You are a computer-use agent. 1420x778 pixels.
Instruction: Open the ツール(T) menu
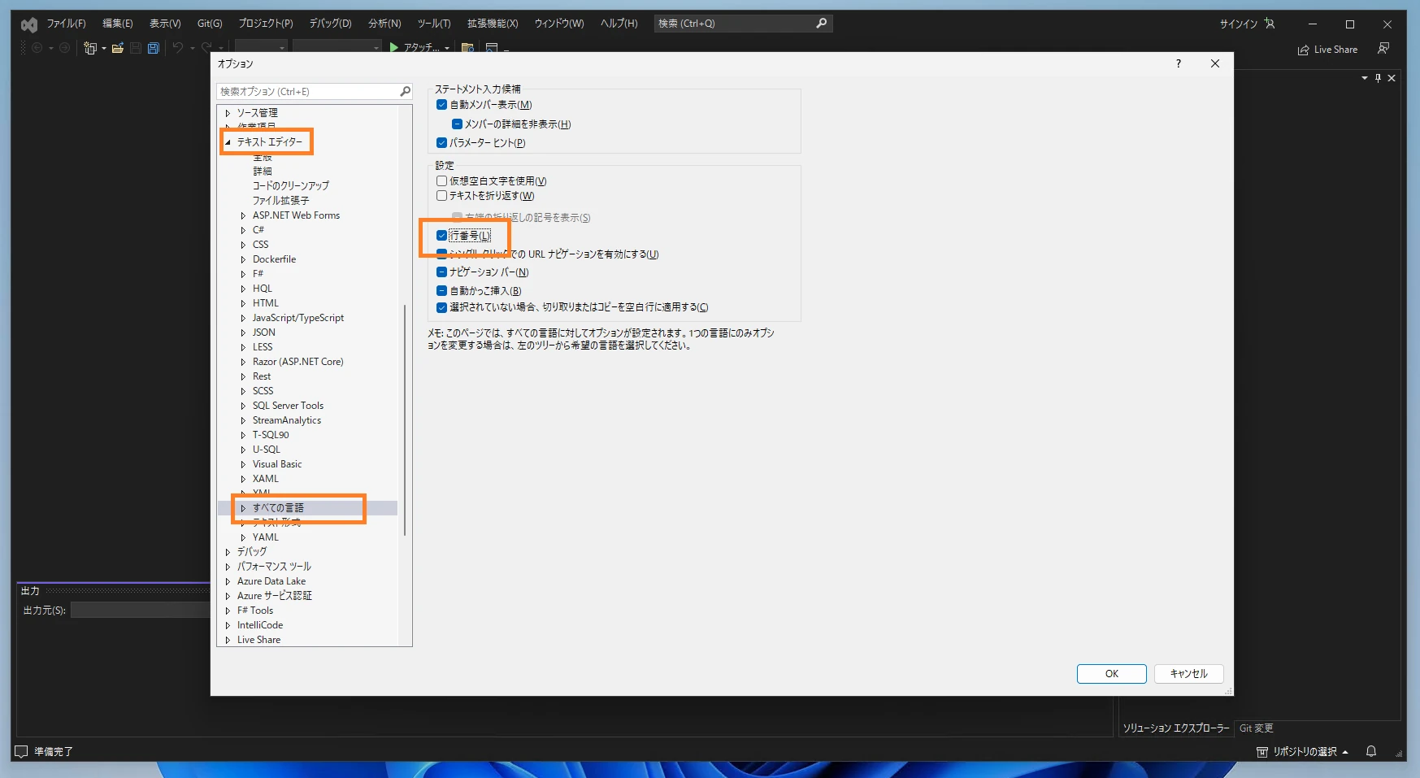tap(434, 24)
